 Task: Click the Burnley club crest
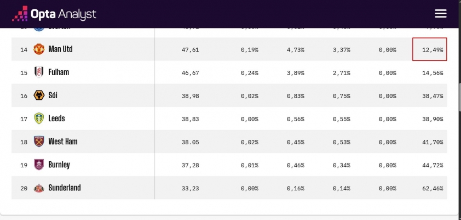pyautogui.click(x=39, y=165)
